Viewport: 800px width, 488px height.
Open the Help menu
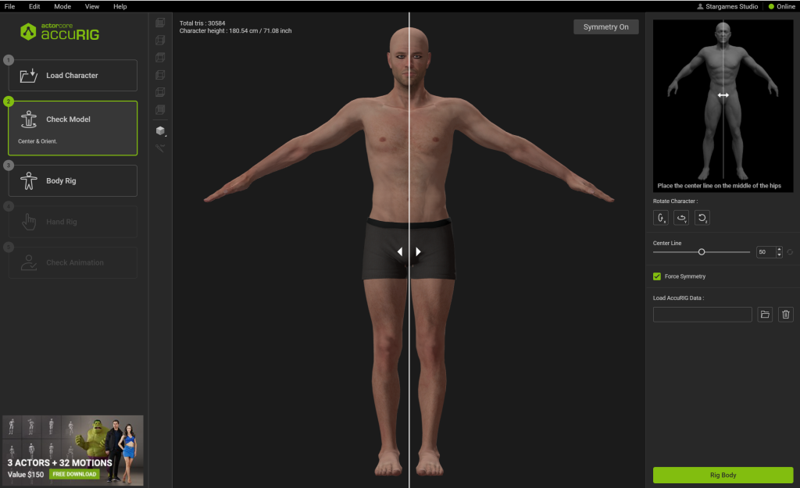point(120,6)
